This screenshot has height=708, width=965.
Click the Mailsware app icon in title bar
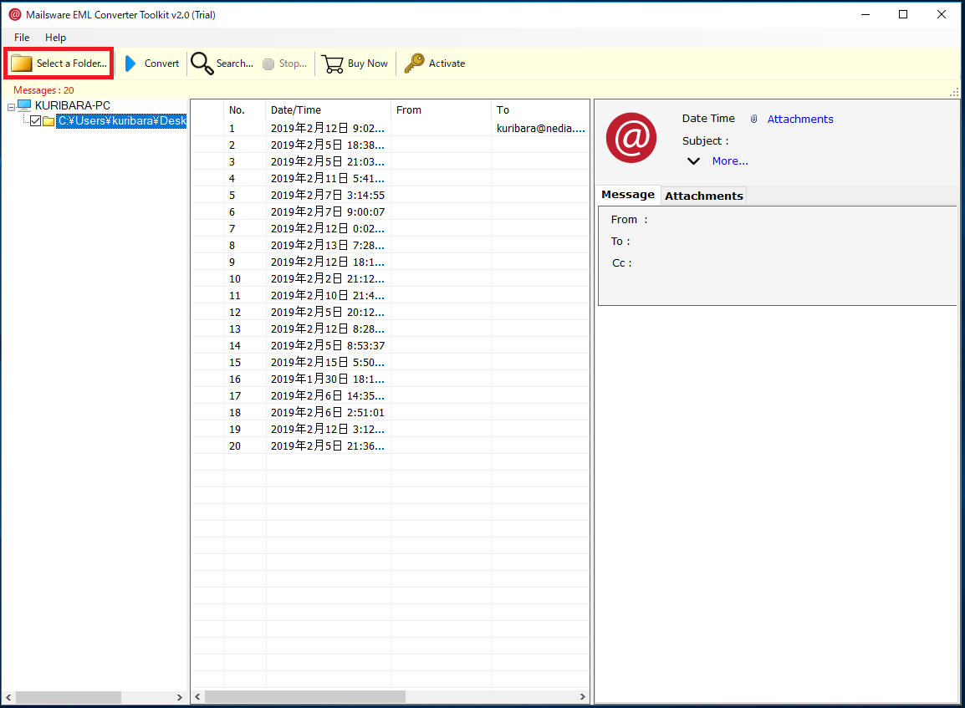click(15, 14)
